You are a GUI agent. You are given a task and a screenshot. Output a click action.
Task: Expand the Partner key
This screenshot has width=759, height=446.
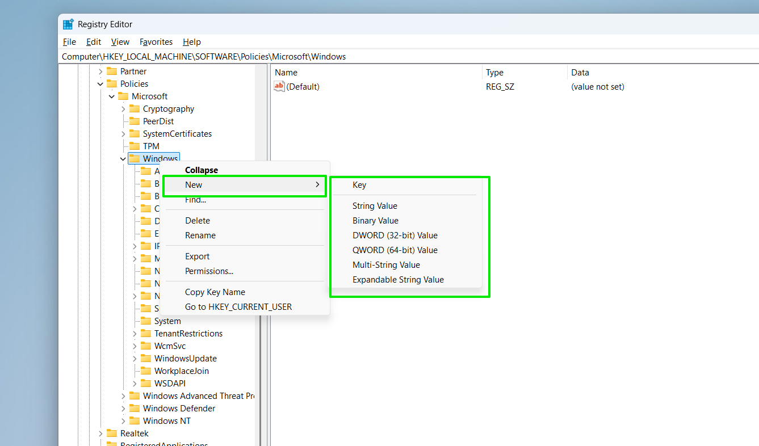100,71
